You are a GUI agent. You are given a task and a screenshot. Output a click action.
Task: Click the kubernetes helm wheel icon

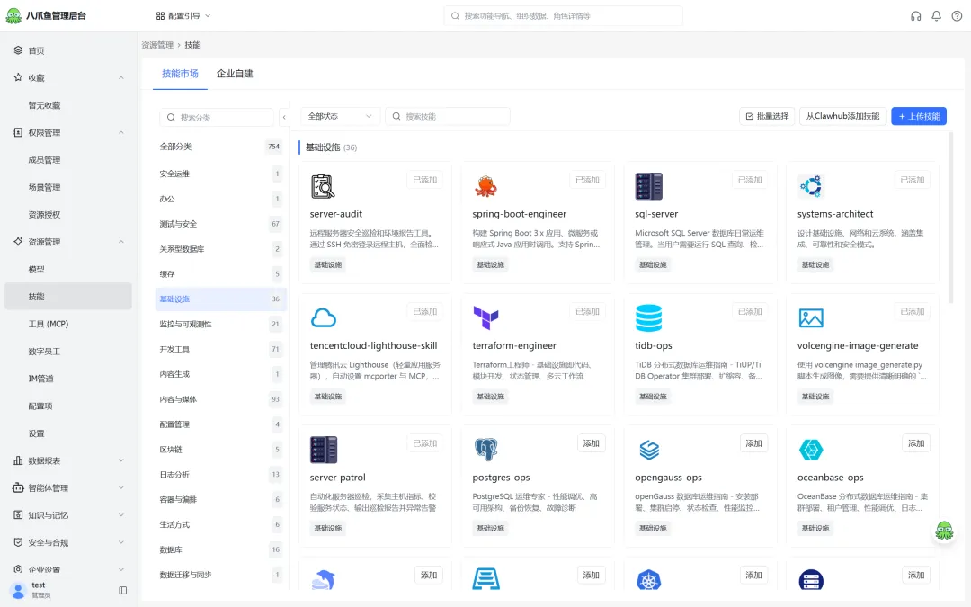(648, 580)
